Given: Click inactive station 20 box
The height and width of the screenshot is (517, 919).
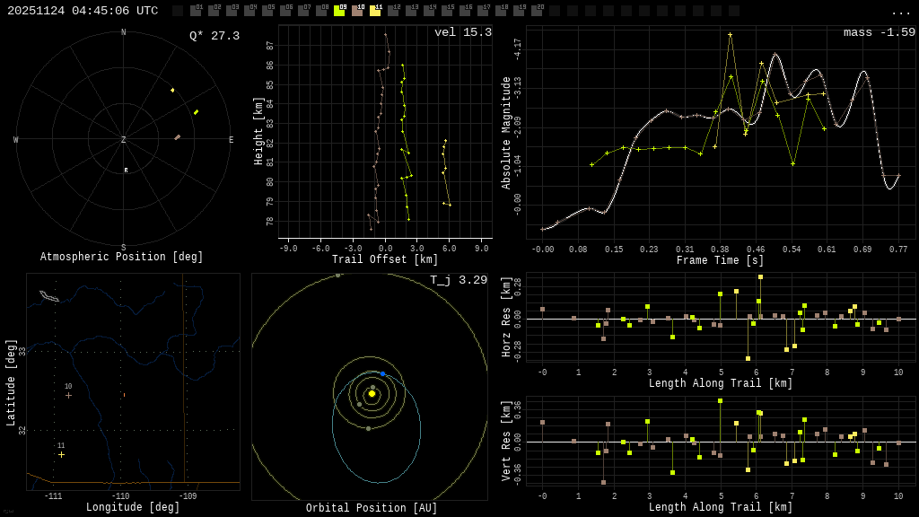Looking at the screenshot, I should pos(537,11).
